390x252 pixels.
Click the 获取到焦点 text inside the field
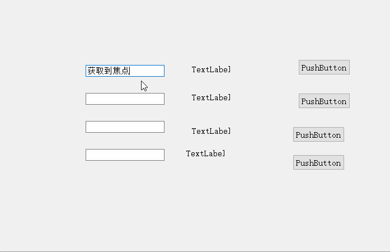[x=109, y=71]
